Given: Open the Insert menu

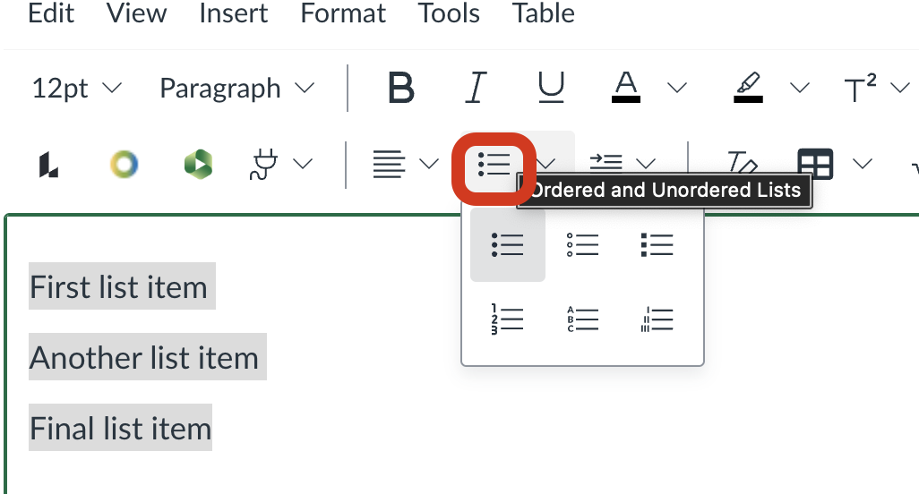Looking at the screenshot, I should click(x=233, y=14).
